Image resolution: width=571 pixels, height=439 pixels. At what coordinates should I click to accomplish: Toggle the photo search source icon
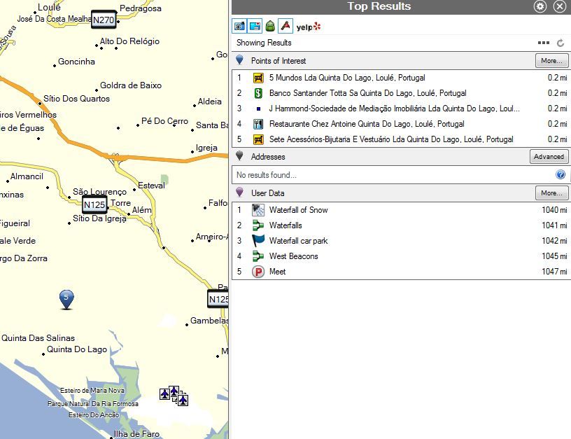pyautogui.click(x=239, y=26)
